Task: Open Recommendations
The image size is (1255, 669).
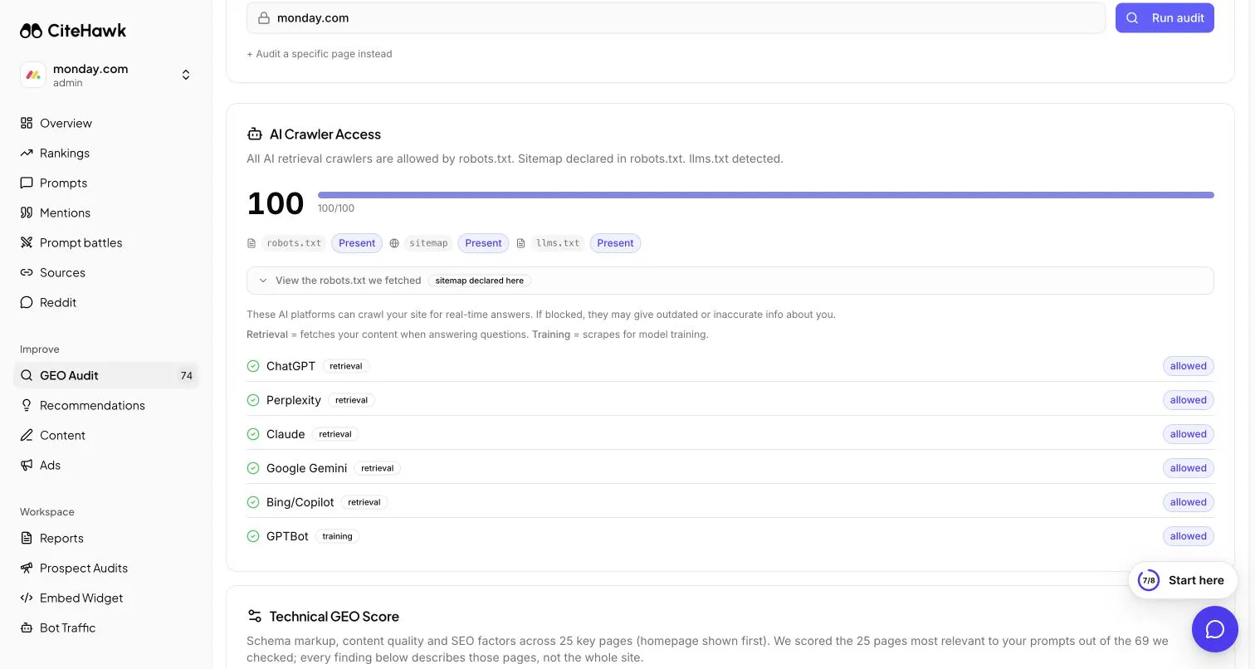Action: coord(106,405)
